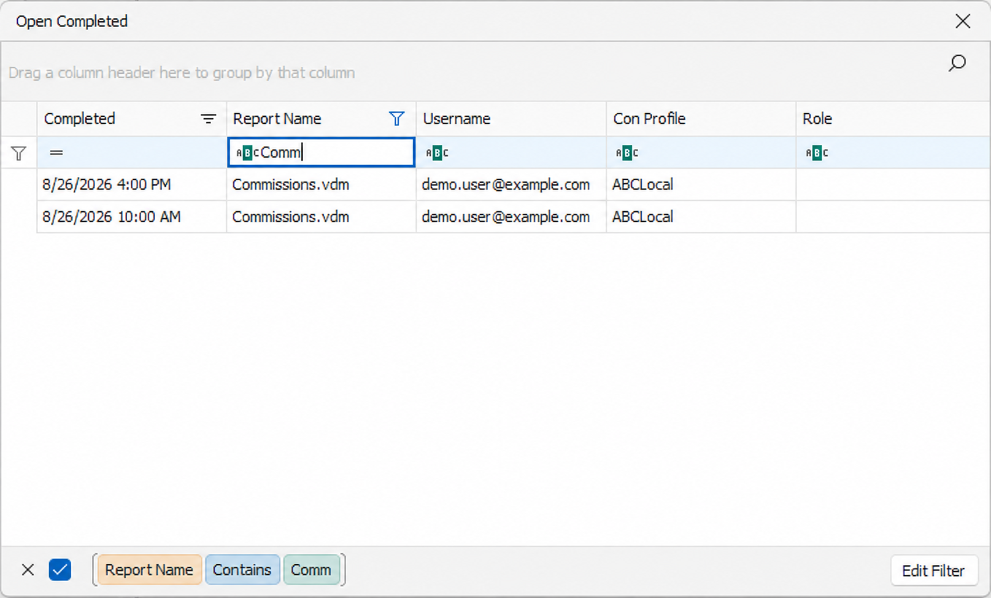Click the Report Name field filter token
The height and width of the screenshot is (598, 991).
pyautogui.click(x=149, y=570)
